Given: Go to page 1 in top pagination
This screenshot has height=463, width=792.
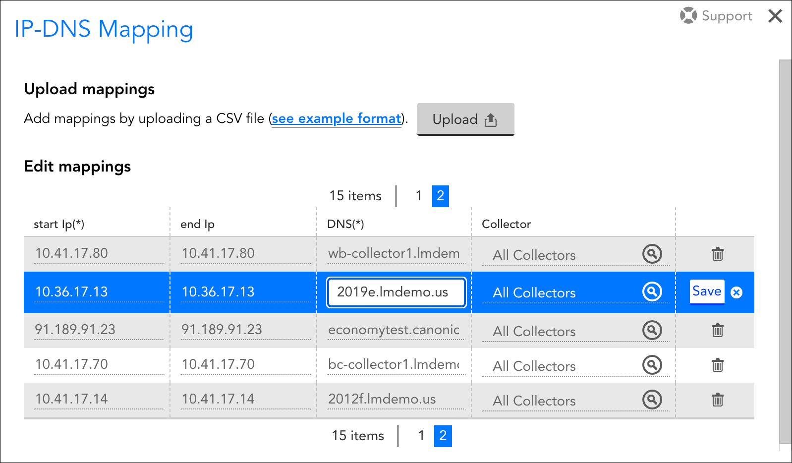Looking at the screenshot, I should pyautogui.click(x=419, y=196).
